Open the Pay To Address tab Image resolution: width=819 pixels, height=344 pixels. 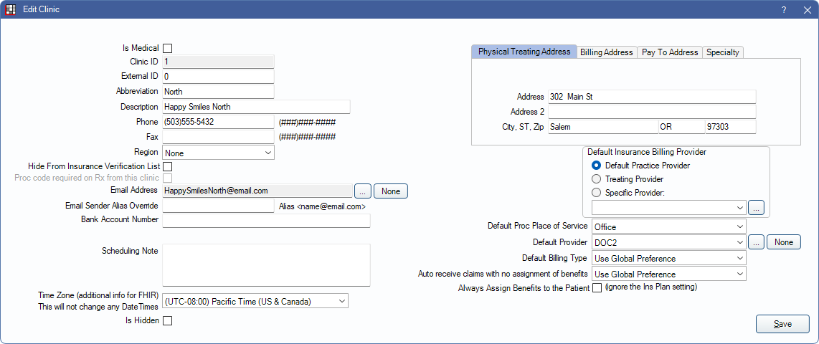point(669,52)
